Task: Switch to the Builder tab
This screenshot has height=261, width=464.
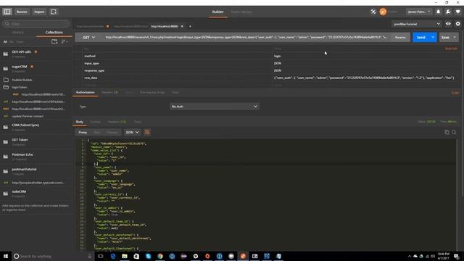Action: [x=217, y=12]
